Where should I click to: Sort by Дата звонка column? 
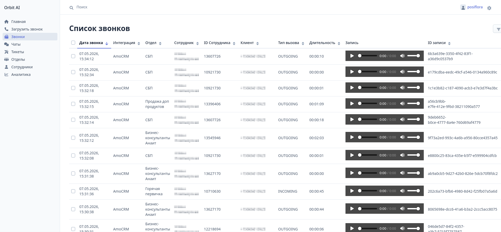pyautogui.click(x=94, y=43)
